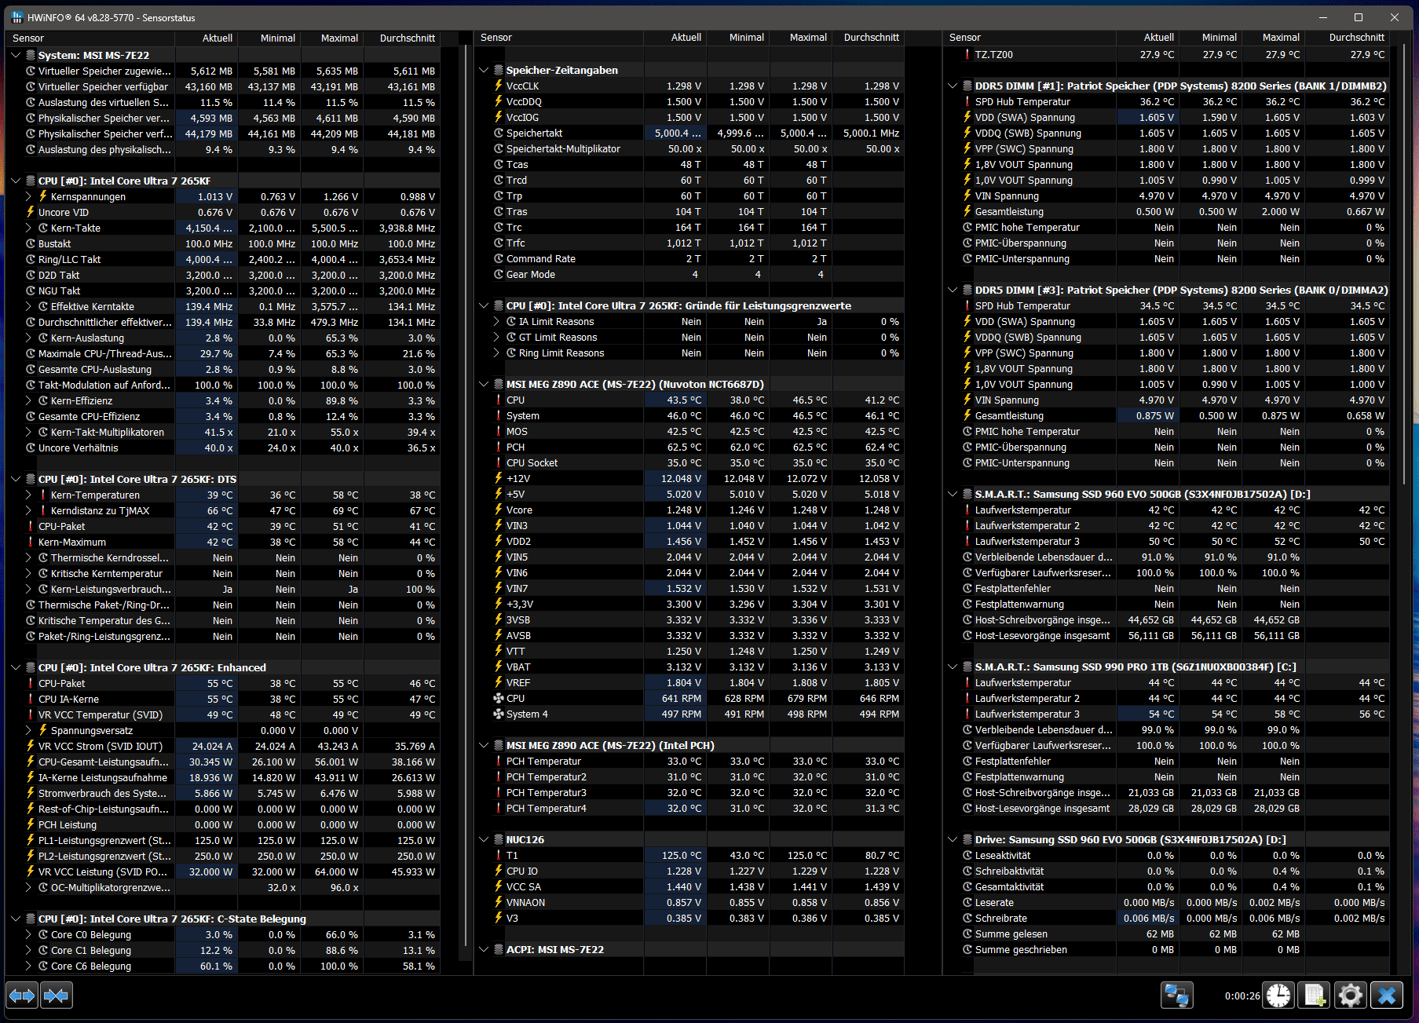Select the Kerndistanz zu TjMAX row

(x=224, y=510)
